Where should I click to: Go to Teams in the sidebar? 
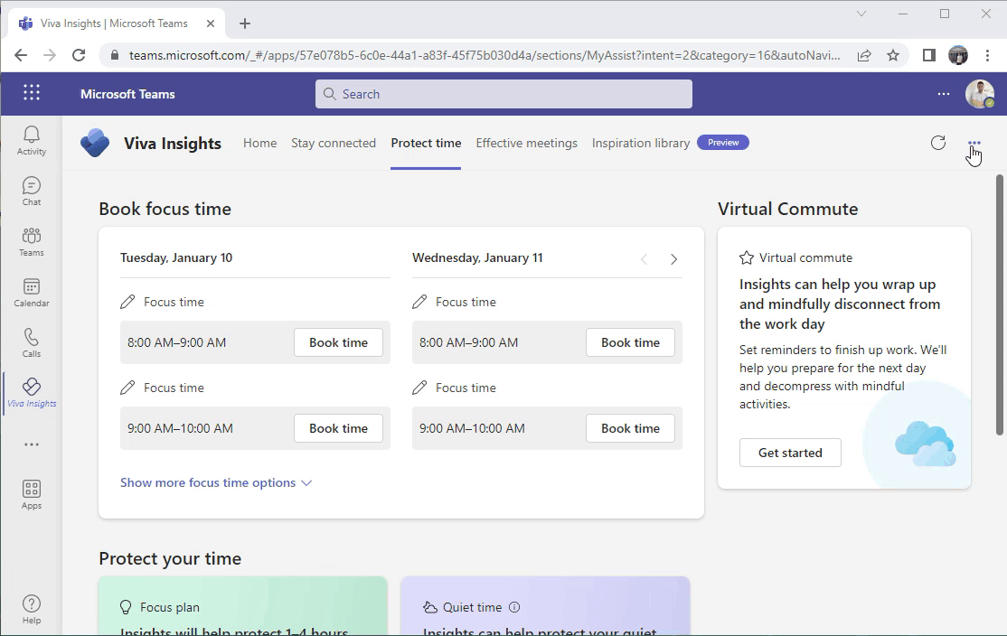(32, 241)
